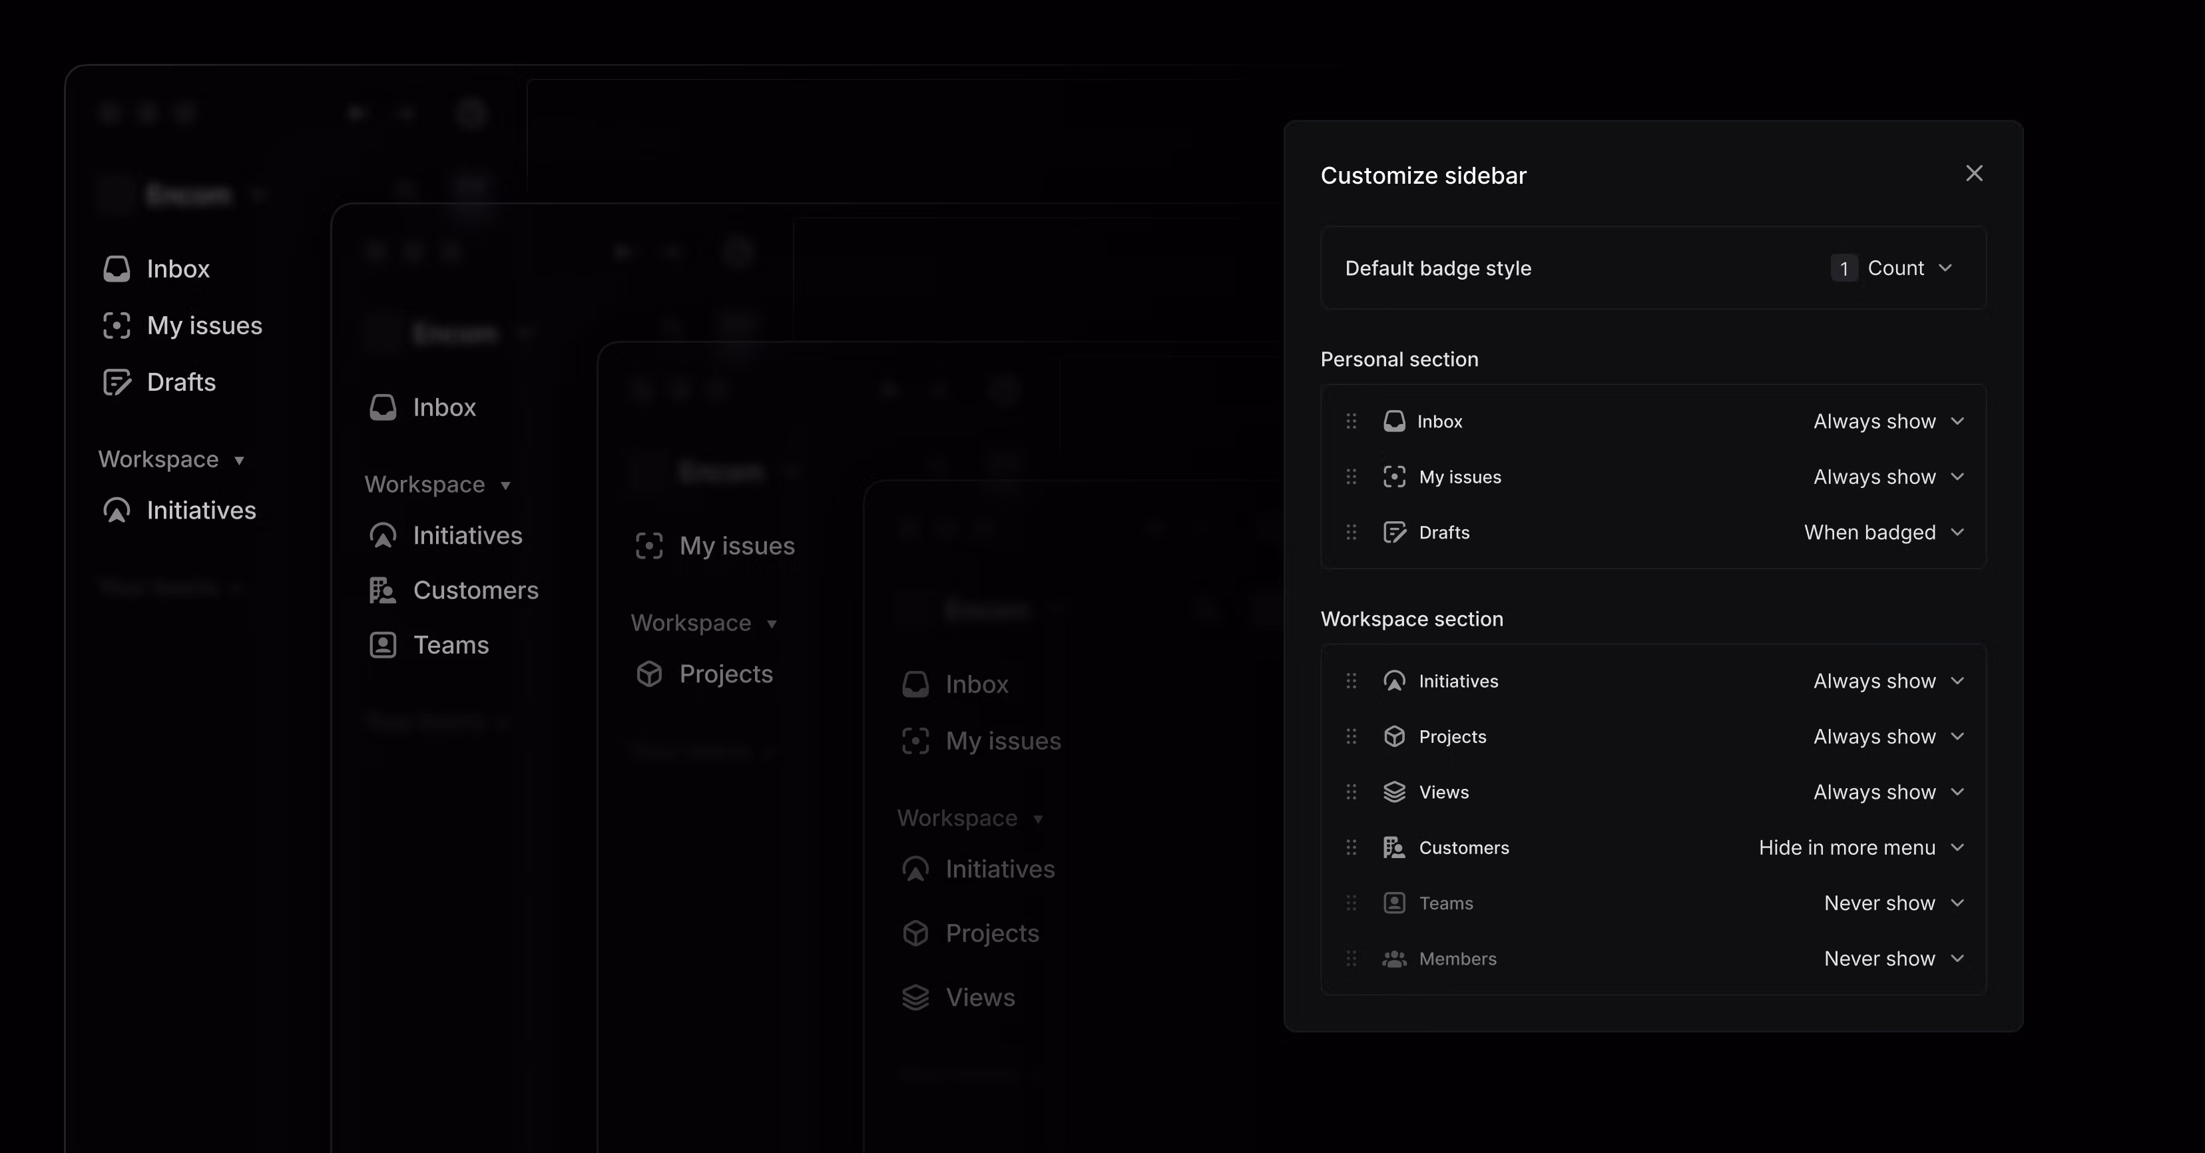This screenshot has width=2205, height=1153.
Task: Open Drafts in the leftmost sidebar window
Action: coord(159,381)
